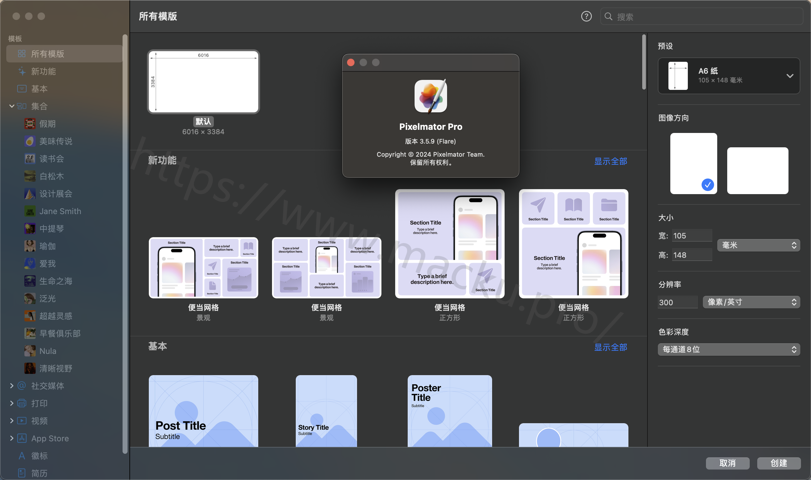Click the 取消 button
The width and height of the screenshot is (811, 480).
(728, 463)
